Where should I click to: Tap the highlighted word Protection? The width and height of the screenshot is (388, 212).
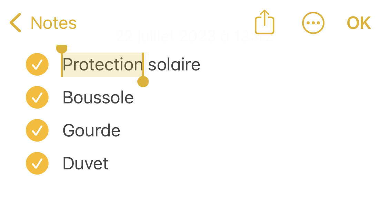[102, 65]
